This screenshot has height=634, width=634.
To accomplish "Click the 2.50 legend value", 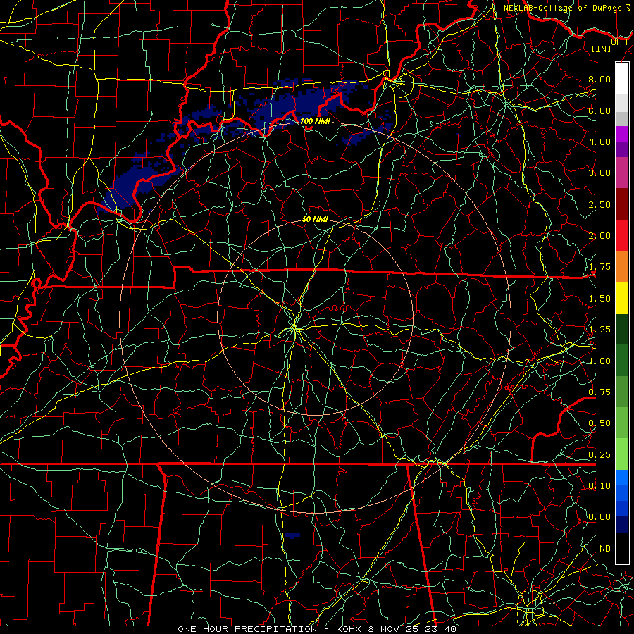I will point(599,204).
